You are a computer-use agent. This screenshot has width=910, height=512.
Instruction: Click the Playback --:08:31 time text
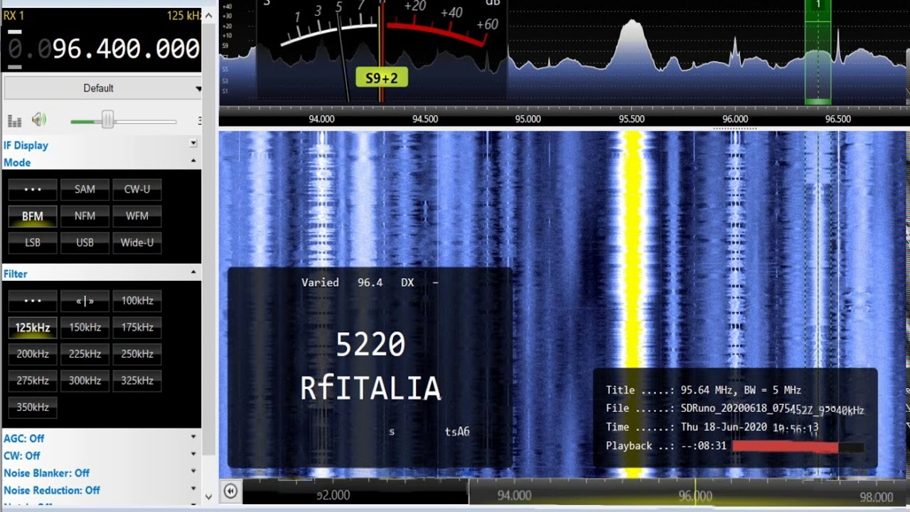(x=666, y=446)
